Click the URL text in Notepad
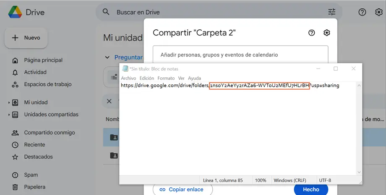The image size is (386, 195). point(230,85)
